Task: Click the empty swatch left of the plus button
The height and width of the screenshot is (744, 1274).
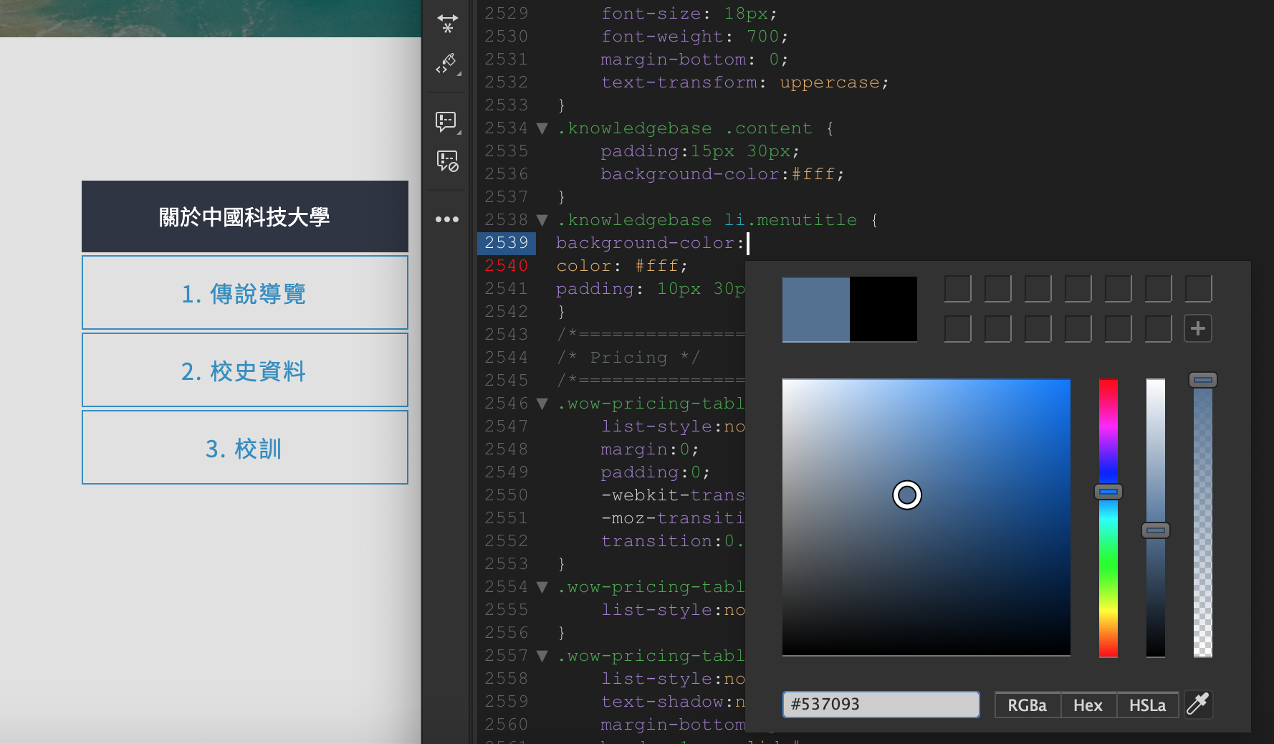Action: (x=1158, y=329)
